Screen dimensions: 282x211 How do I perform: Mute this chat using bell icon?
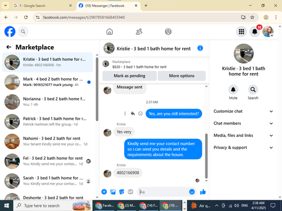pos(233,89)
